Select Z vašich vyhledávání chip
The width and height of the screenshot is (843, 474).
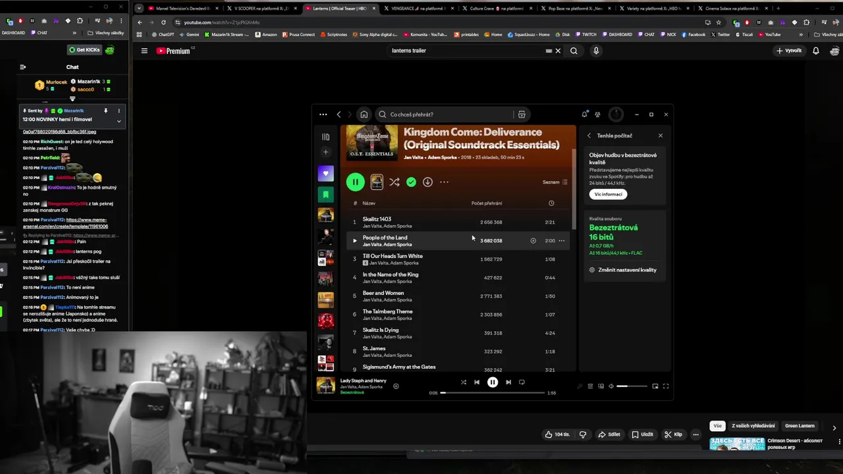(753, 426)
